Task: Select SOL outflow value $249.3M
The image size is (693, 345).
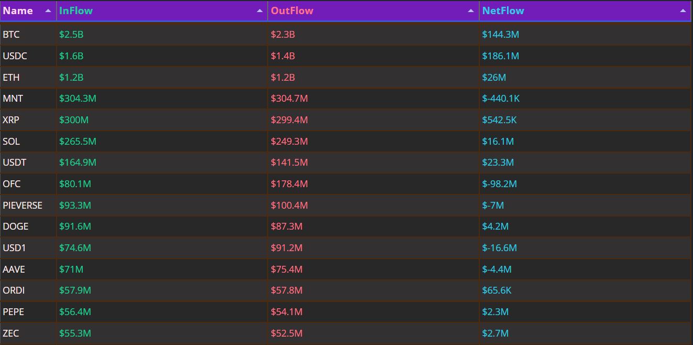Action: pyautogui.click(x=289, y=142)
